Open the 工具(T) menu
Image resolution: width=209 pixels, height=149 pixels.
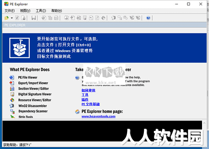coord(41,11)
